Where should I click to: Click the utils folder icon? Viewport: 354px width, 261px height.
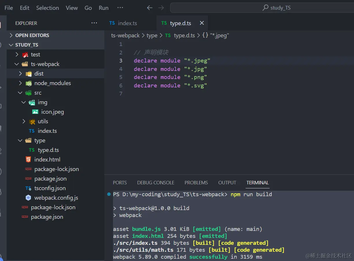tap(32, 122)
